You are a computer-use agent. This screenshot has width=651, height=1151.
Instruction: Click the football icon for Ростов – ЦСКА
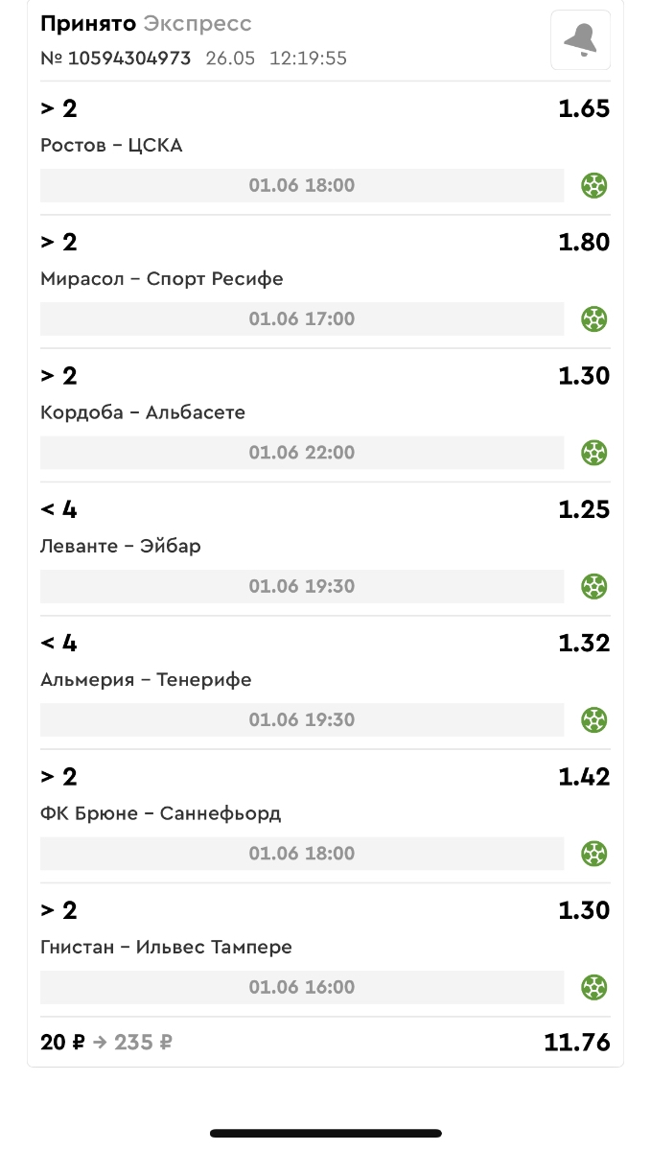[594, 185]
